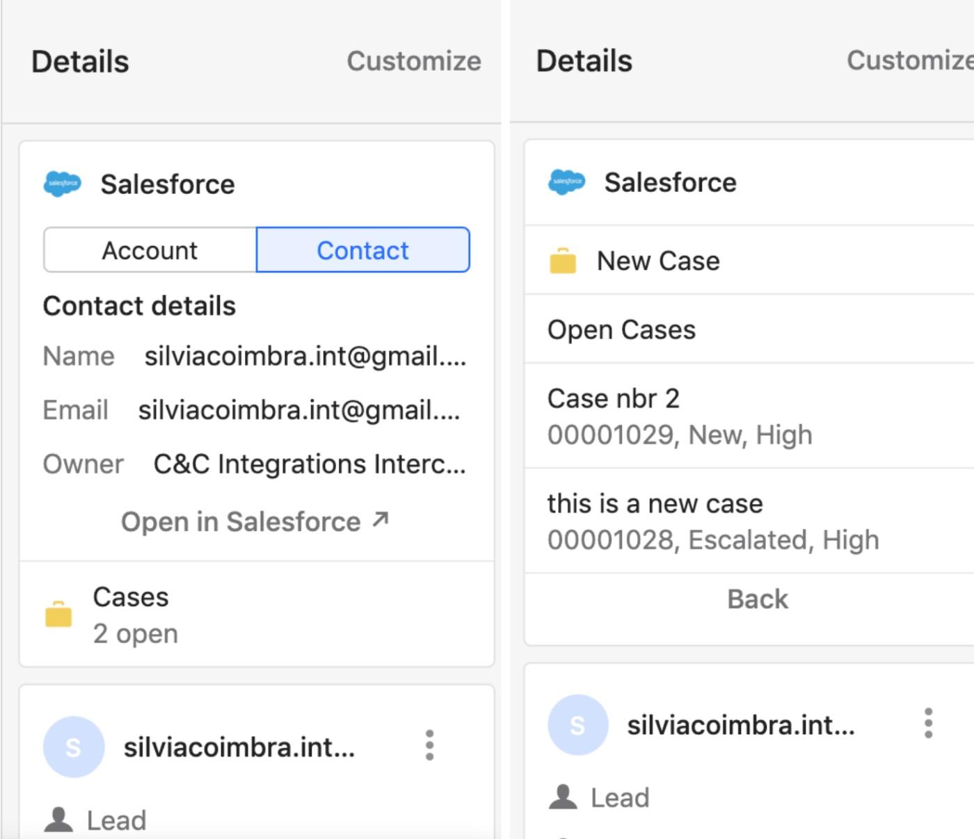Screen dimensions: 974x839
Task: Click silviacoimbra.int... name in right panel card
Action: 741,725
